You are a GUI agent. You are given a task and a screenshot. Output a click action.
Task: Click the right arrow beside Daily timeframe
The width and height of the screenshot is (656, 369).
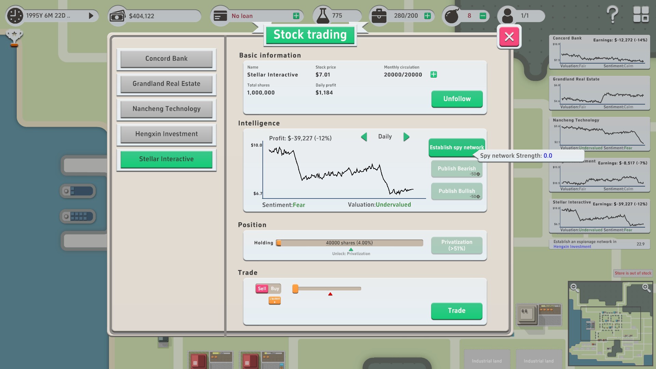[406, 137]
